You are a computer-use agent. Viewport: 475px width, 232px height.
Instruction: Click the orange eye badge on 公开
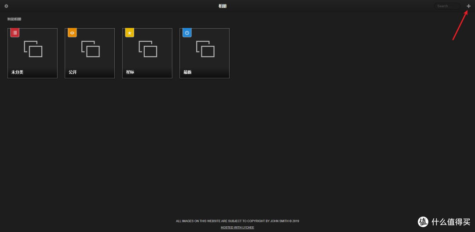coord(72,33)
